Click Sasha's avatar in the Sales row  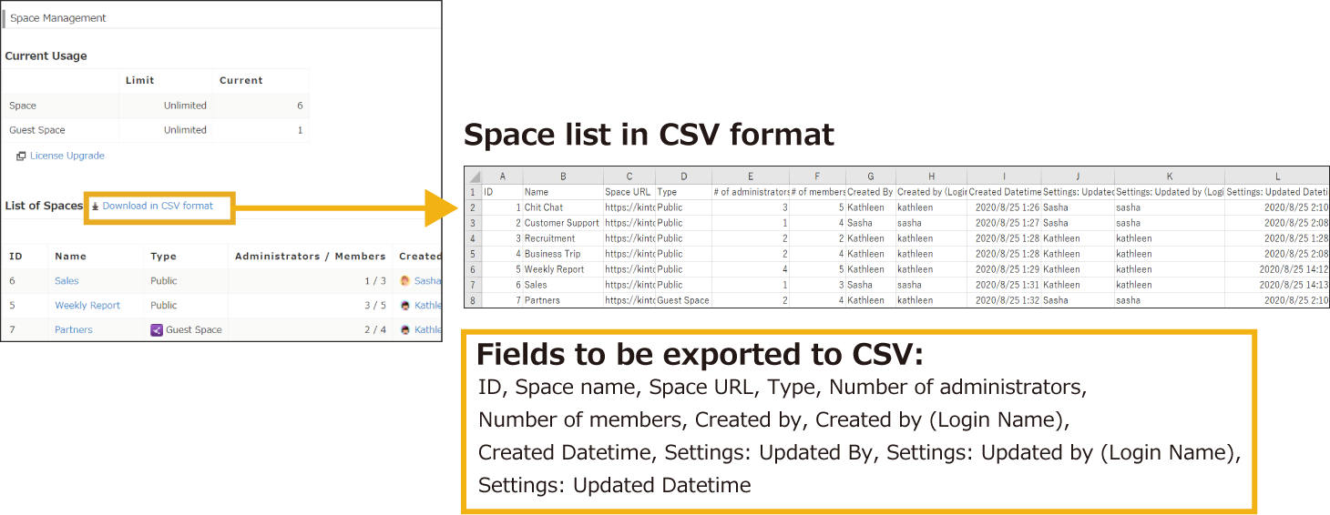coord(405,281)
